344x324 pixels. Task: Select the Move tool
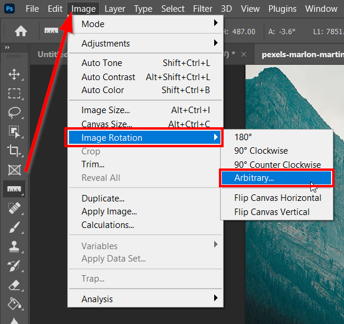14,74
